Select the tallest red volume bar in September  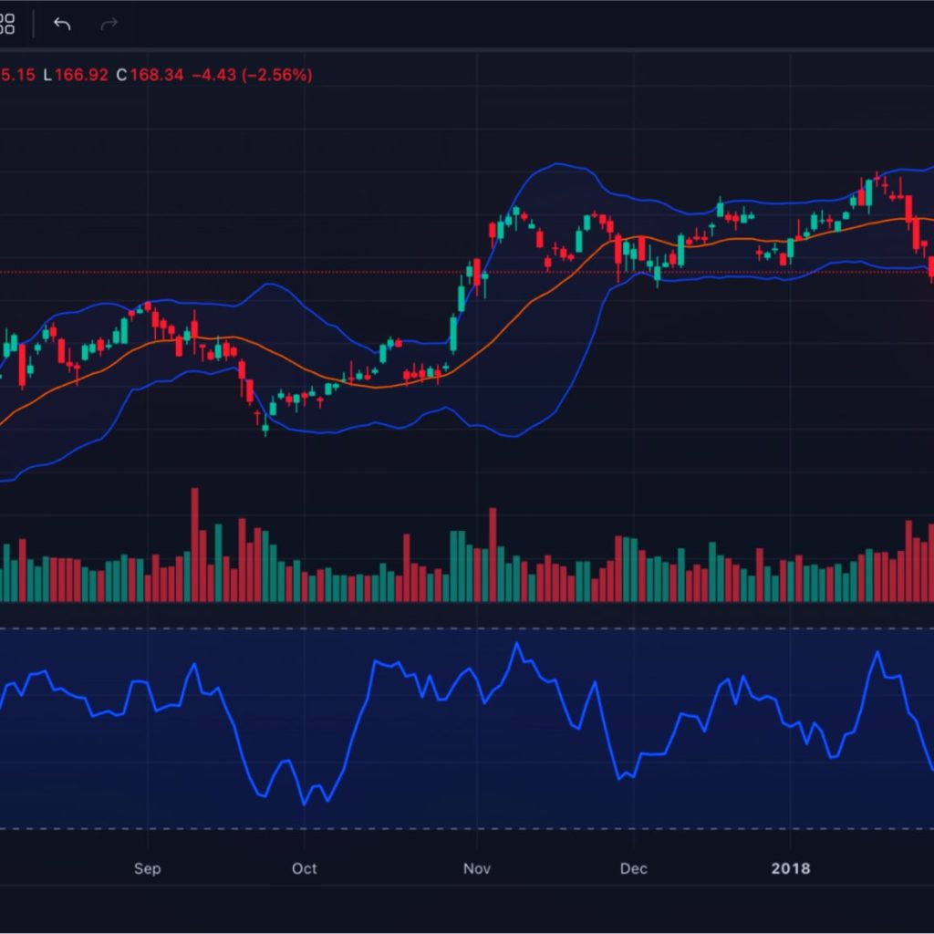coord(194,545)
